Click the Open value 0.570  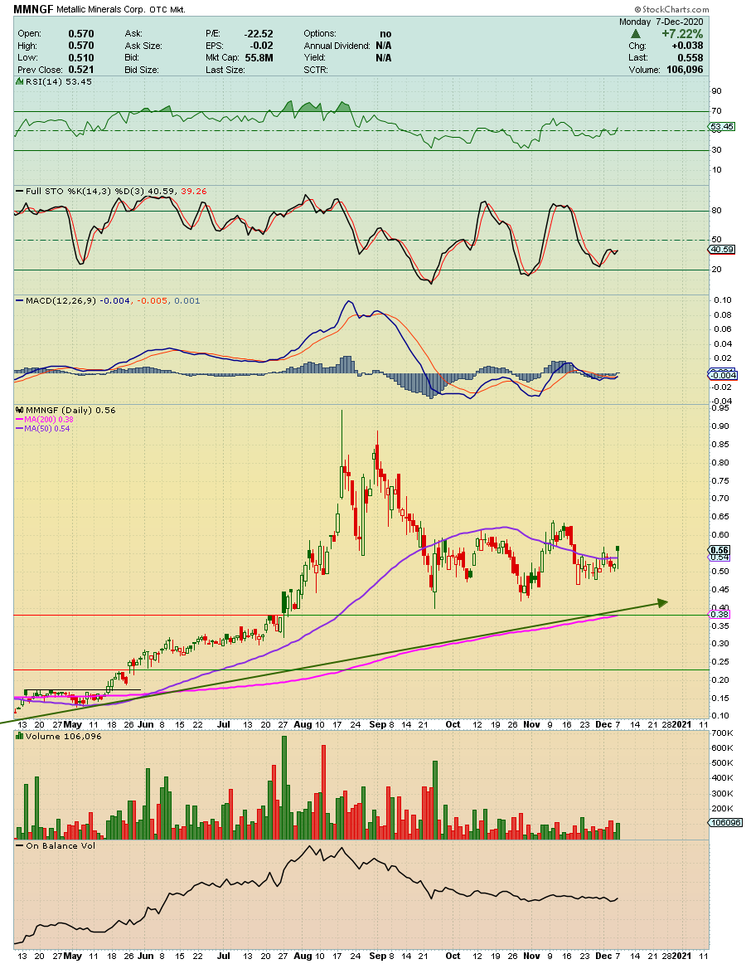[81, 34]
